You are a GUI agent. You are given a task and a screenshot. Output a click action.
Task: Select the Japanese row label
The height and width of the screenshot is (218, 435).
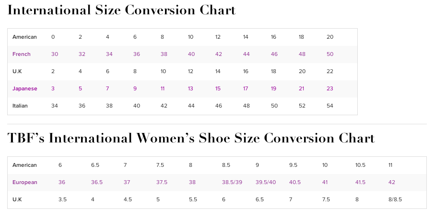(25, 89)
